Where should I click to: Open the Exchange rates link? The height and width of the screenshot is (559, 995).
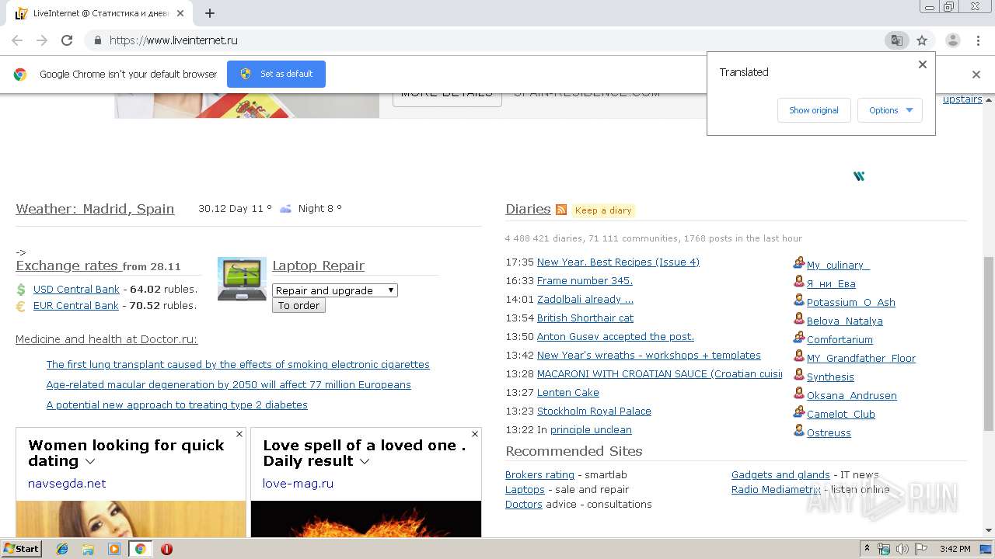(67, 266)
